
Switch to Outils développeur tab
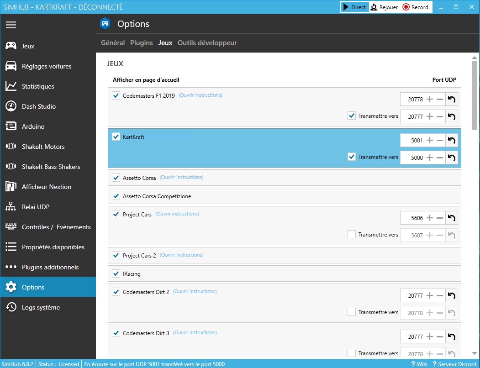207,43
